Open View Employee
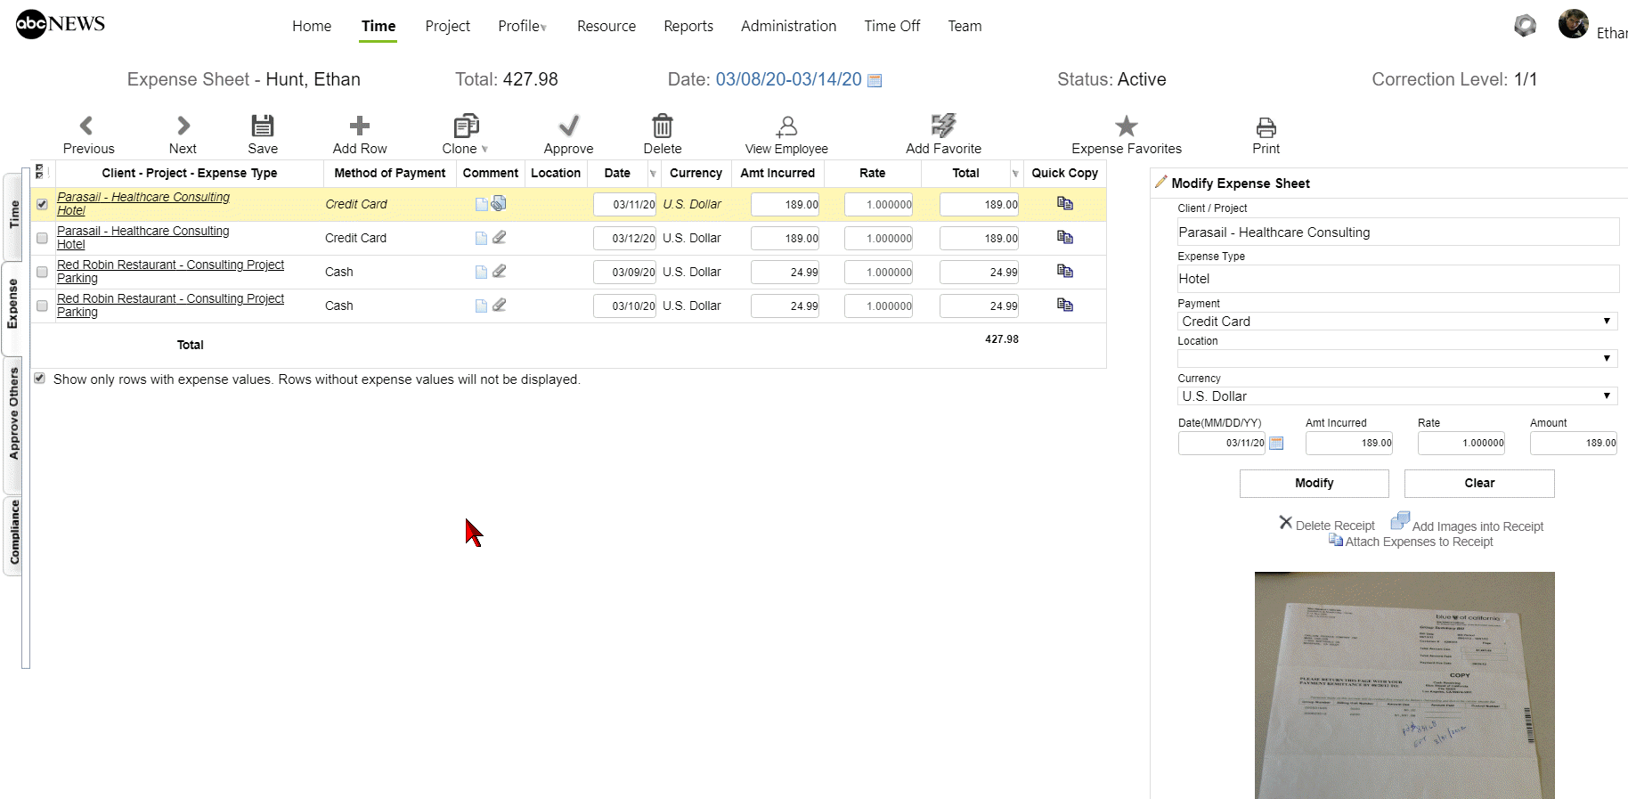 786,135
